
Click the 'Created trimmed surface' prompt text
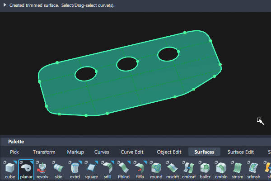34,5
